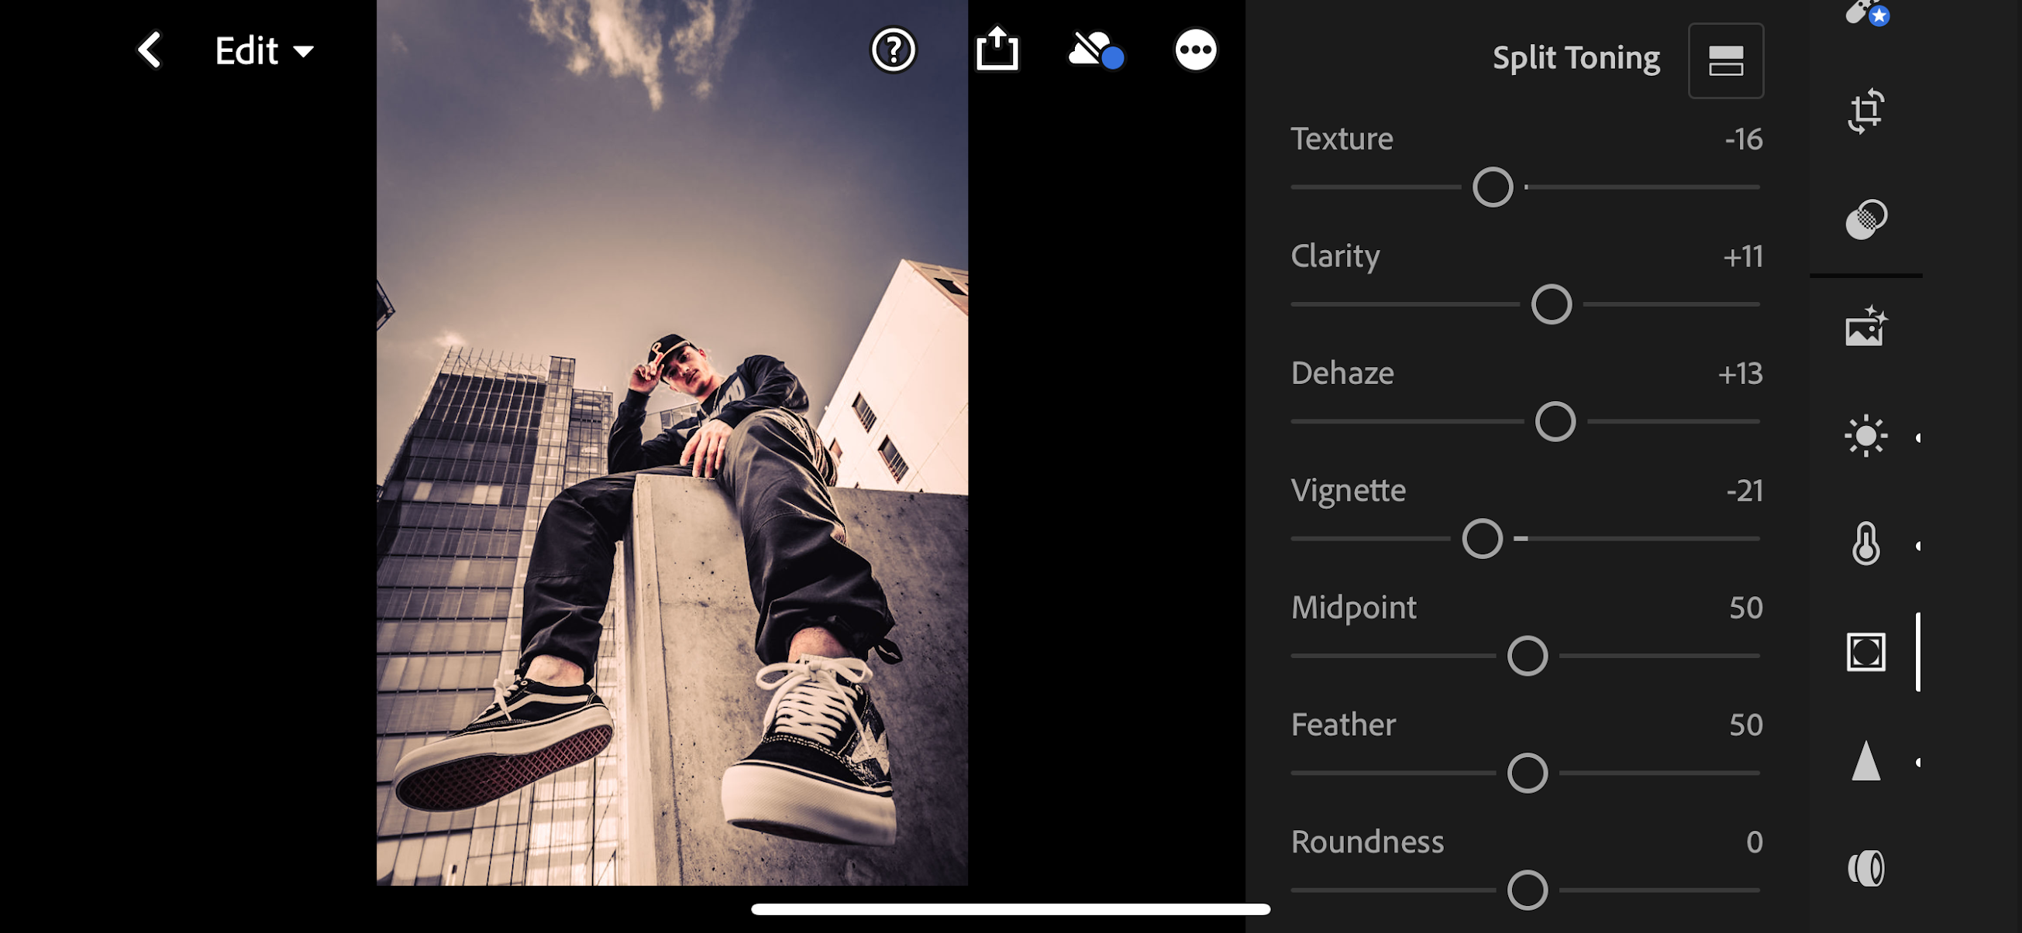
Task: Expand the Light sun panel
Action: [x=1865, y=436]
